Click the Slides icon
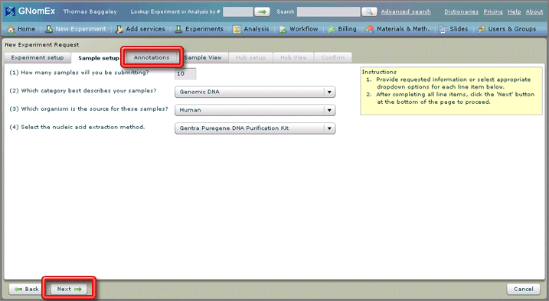 tap(443, 29)
